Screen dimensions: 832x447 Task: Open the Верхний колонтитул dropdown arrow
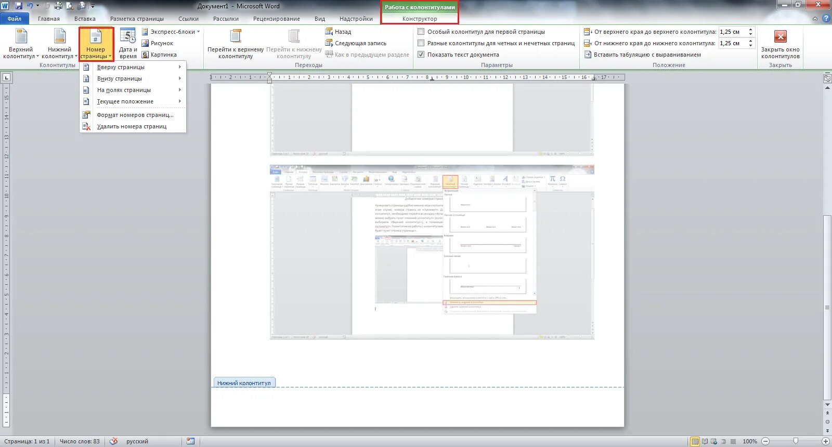pos(37,56)
